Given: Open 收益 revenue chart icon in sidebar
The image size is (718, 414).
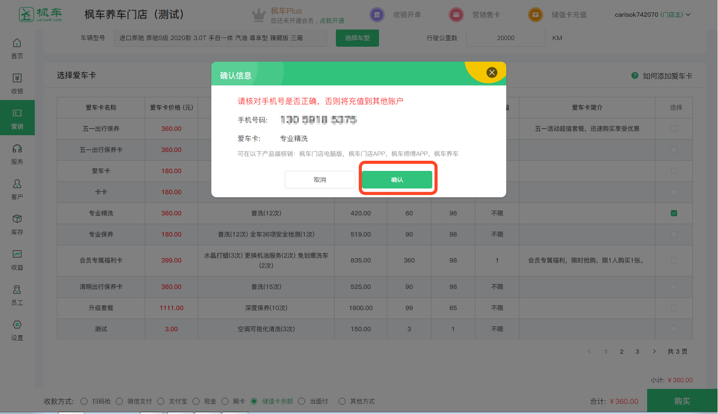Looking at the screenshot, I should point(17,255).
